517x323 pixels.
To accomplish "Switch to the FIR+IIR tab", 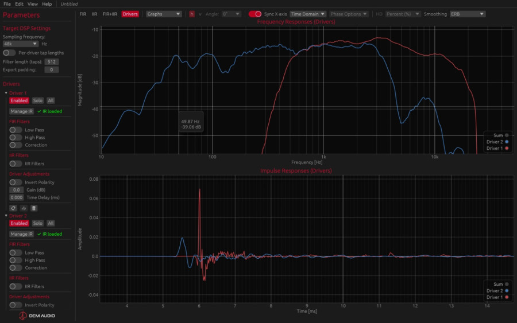I will point(110,14).
